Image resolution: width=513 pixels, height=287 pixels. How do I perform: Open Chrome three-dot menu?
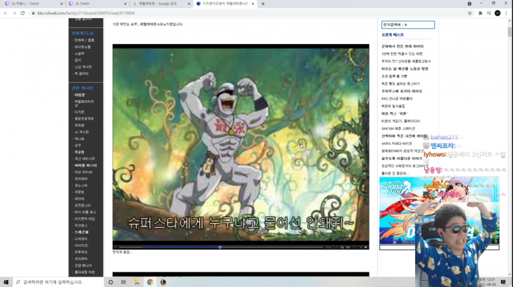(x=506, y=13)
